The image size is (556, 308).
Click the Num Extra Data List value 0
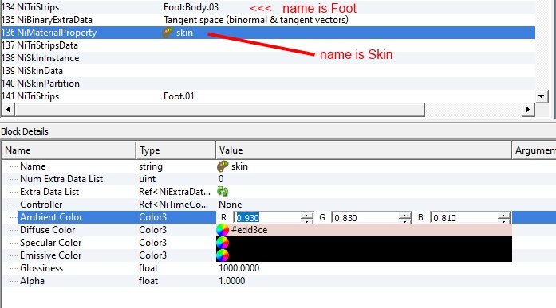coord(221,179)
